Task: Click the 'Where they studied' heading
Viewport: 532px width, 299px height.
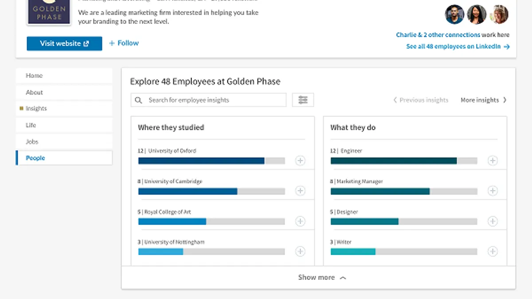Action: click(171, 128)
